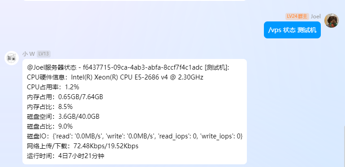Click the CPU硬件信息 Intel Xeon line

click(x=115, y=77)
